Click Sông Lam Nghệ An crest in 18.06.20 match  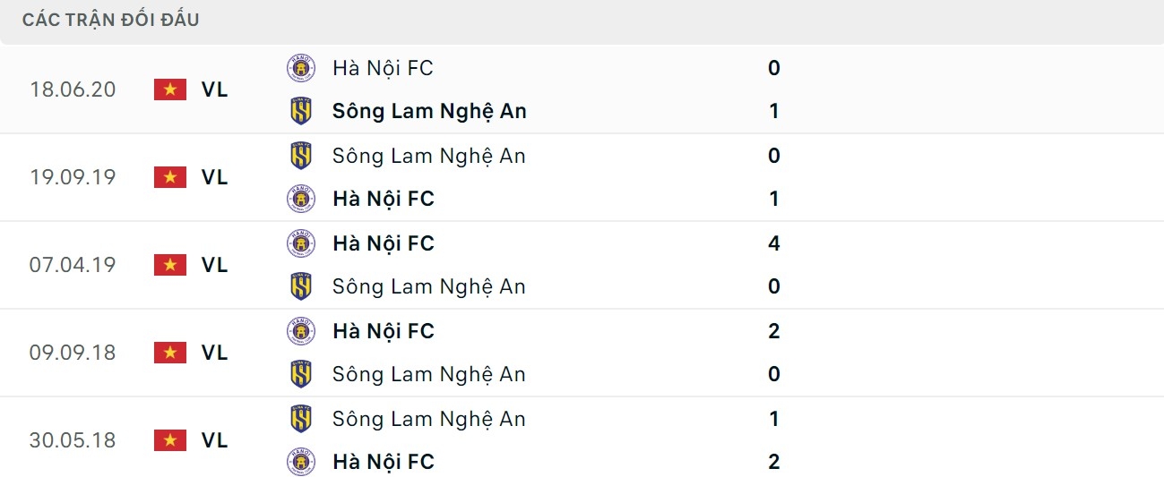300,111
